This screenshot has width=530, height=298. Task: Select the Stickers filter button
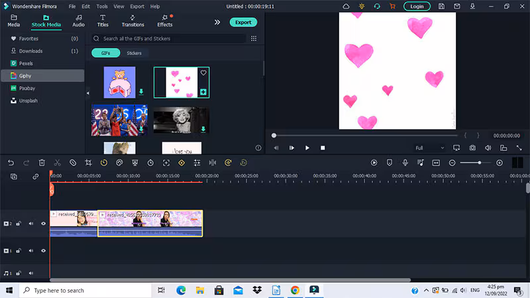(134, 53)
